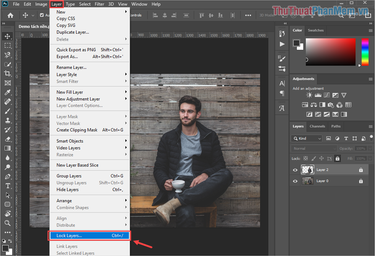This screenshot has height=256, width=375.
Task: Click foreground color swatch in Color panel
Action: tap(296, 43)
